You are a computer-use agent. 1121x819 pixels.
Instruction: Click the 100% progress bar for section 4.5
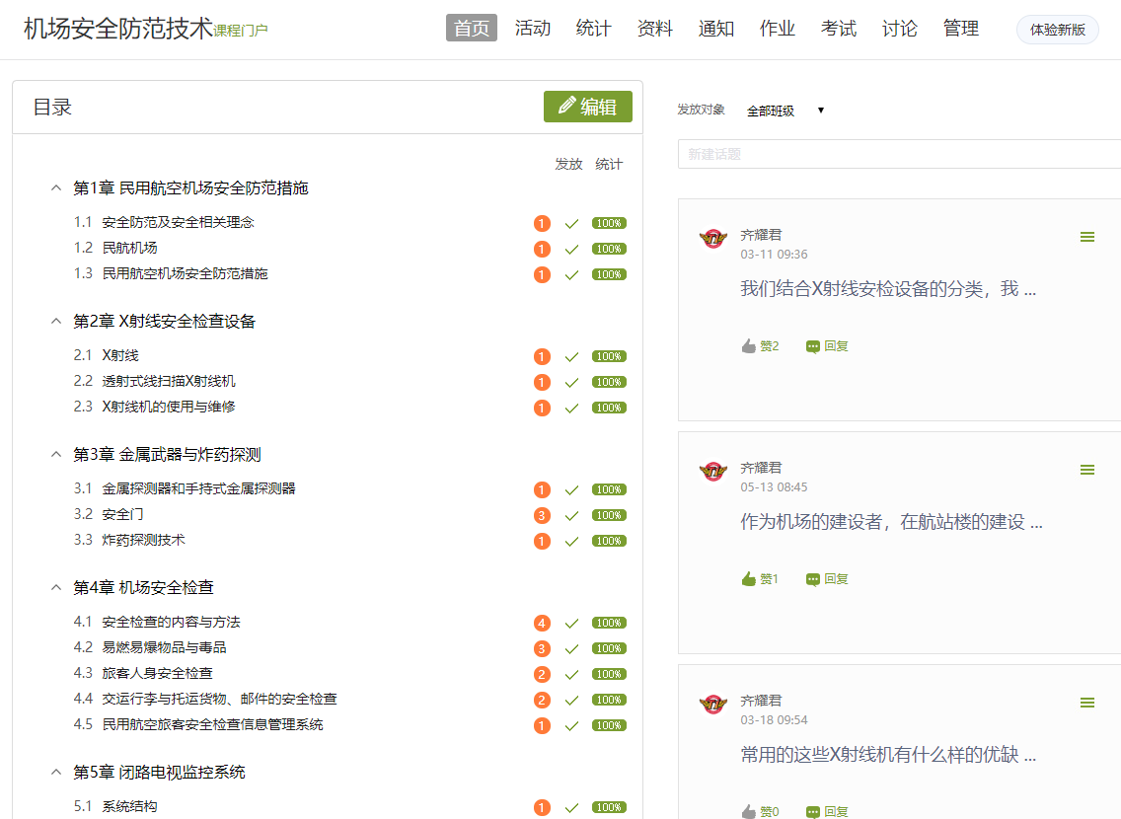(609, 725)
